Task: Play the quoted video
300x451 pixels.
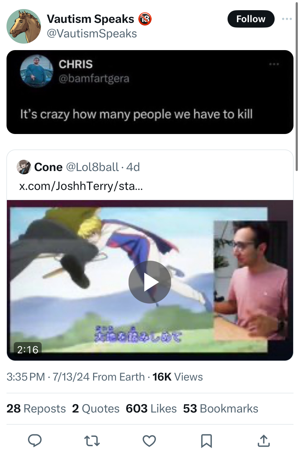Action: coord(150,282)
